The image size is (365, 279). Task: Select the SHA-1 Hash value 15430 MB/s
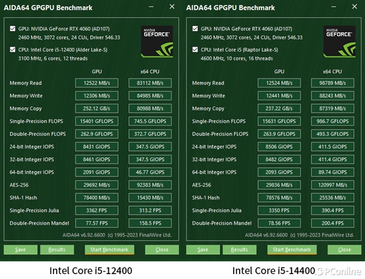(x=150, y=198)
